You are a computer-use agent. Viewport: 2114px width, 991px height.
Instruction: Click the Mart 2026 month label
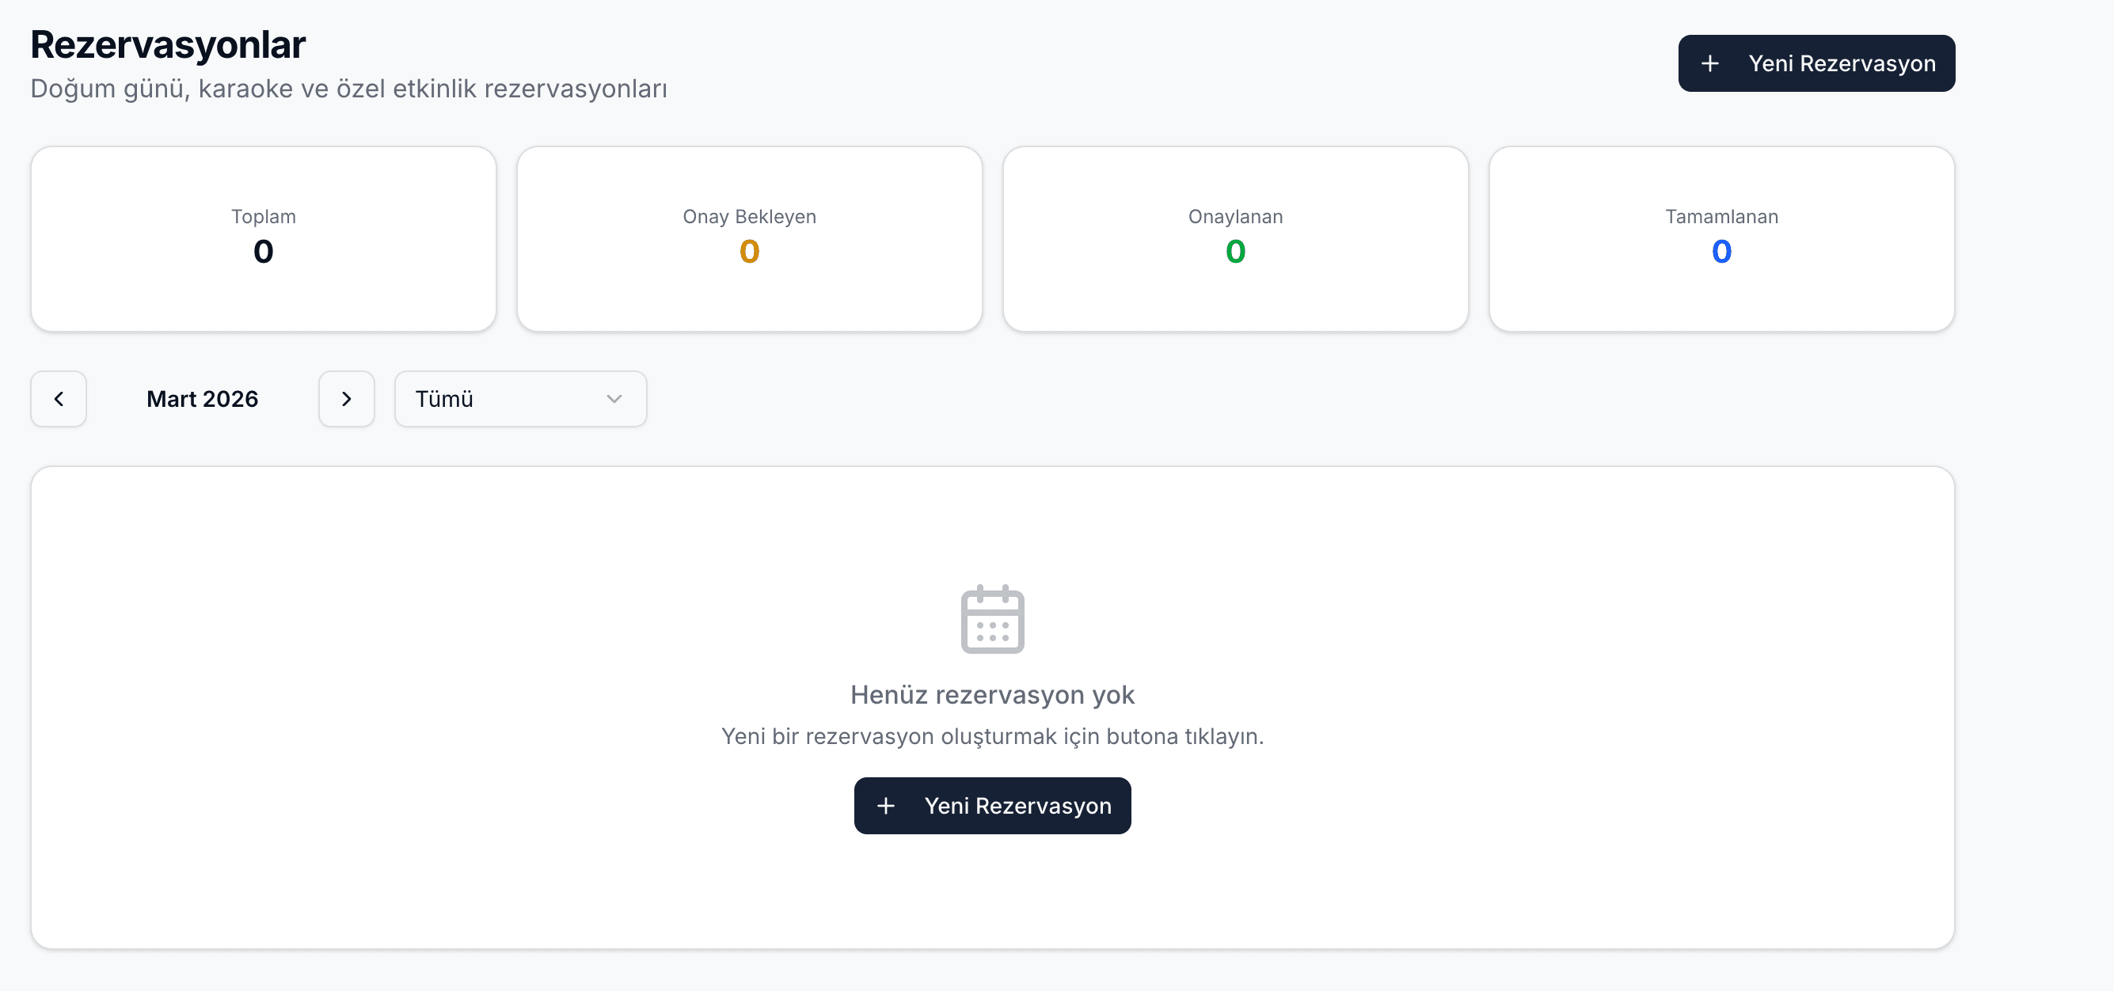coord(202,399)
